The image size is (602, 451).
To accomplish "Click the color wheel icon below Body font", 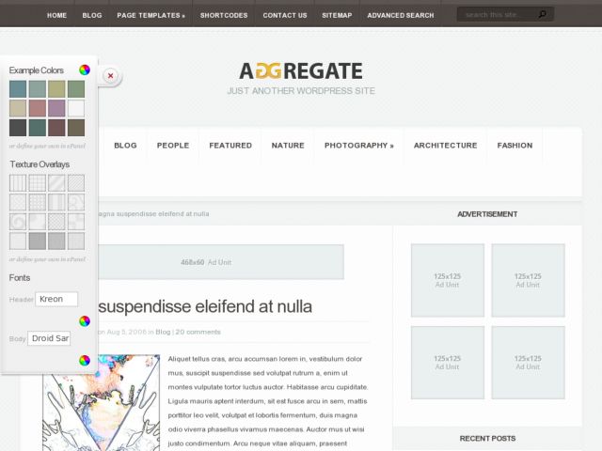I will point(85,360).
